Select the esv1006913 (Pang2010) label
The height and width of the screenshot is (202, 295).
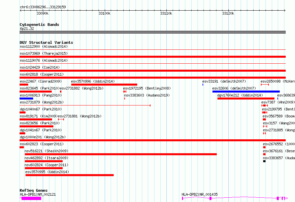click(41, 95)
